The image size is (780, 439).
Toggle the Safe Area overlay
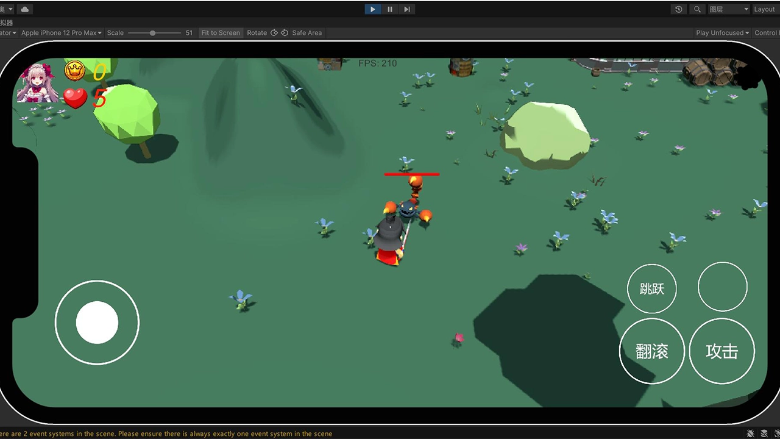point(307,33)
